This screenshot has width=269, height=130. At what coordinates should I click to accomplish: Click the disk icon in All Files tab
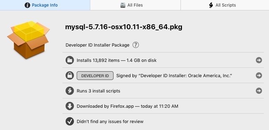pos(123,5)
